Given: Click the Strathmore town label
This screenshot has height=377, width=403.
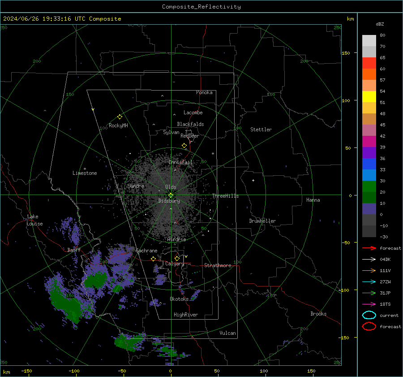Looking at the screenshot, I should 218,265.
